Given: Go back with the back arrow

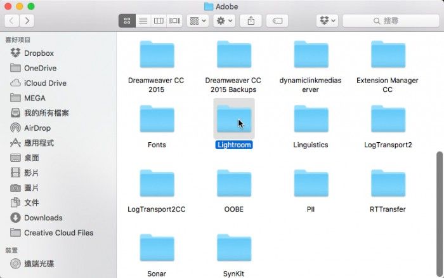Looking at the screenshot, I should pyautogui.click(x=11, y=21).
